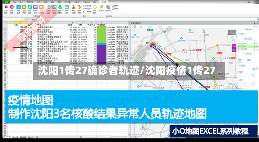Toggle visibility dot of 5.热力图层 layer
Image resolution: width=259 pixels, height=142 pixels.
coord(254,44)
